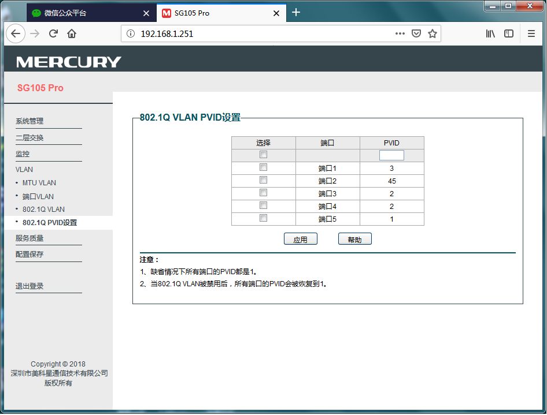The width and height of the screenshot is (547, 415).
Task: Open the Library bookshelf icon
Action: (x=490, y=34)
